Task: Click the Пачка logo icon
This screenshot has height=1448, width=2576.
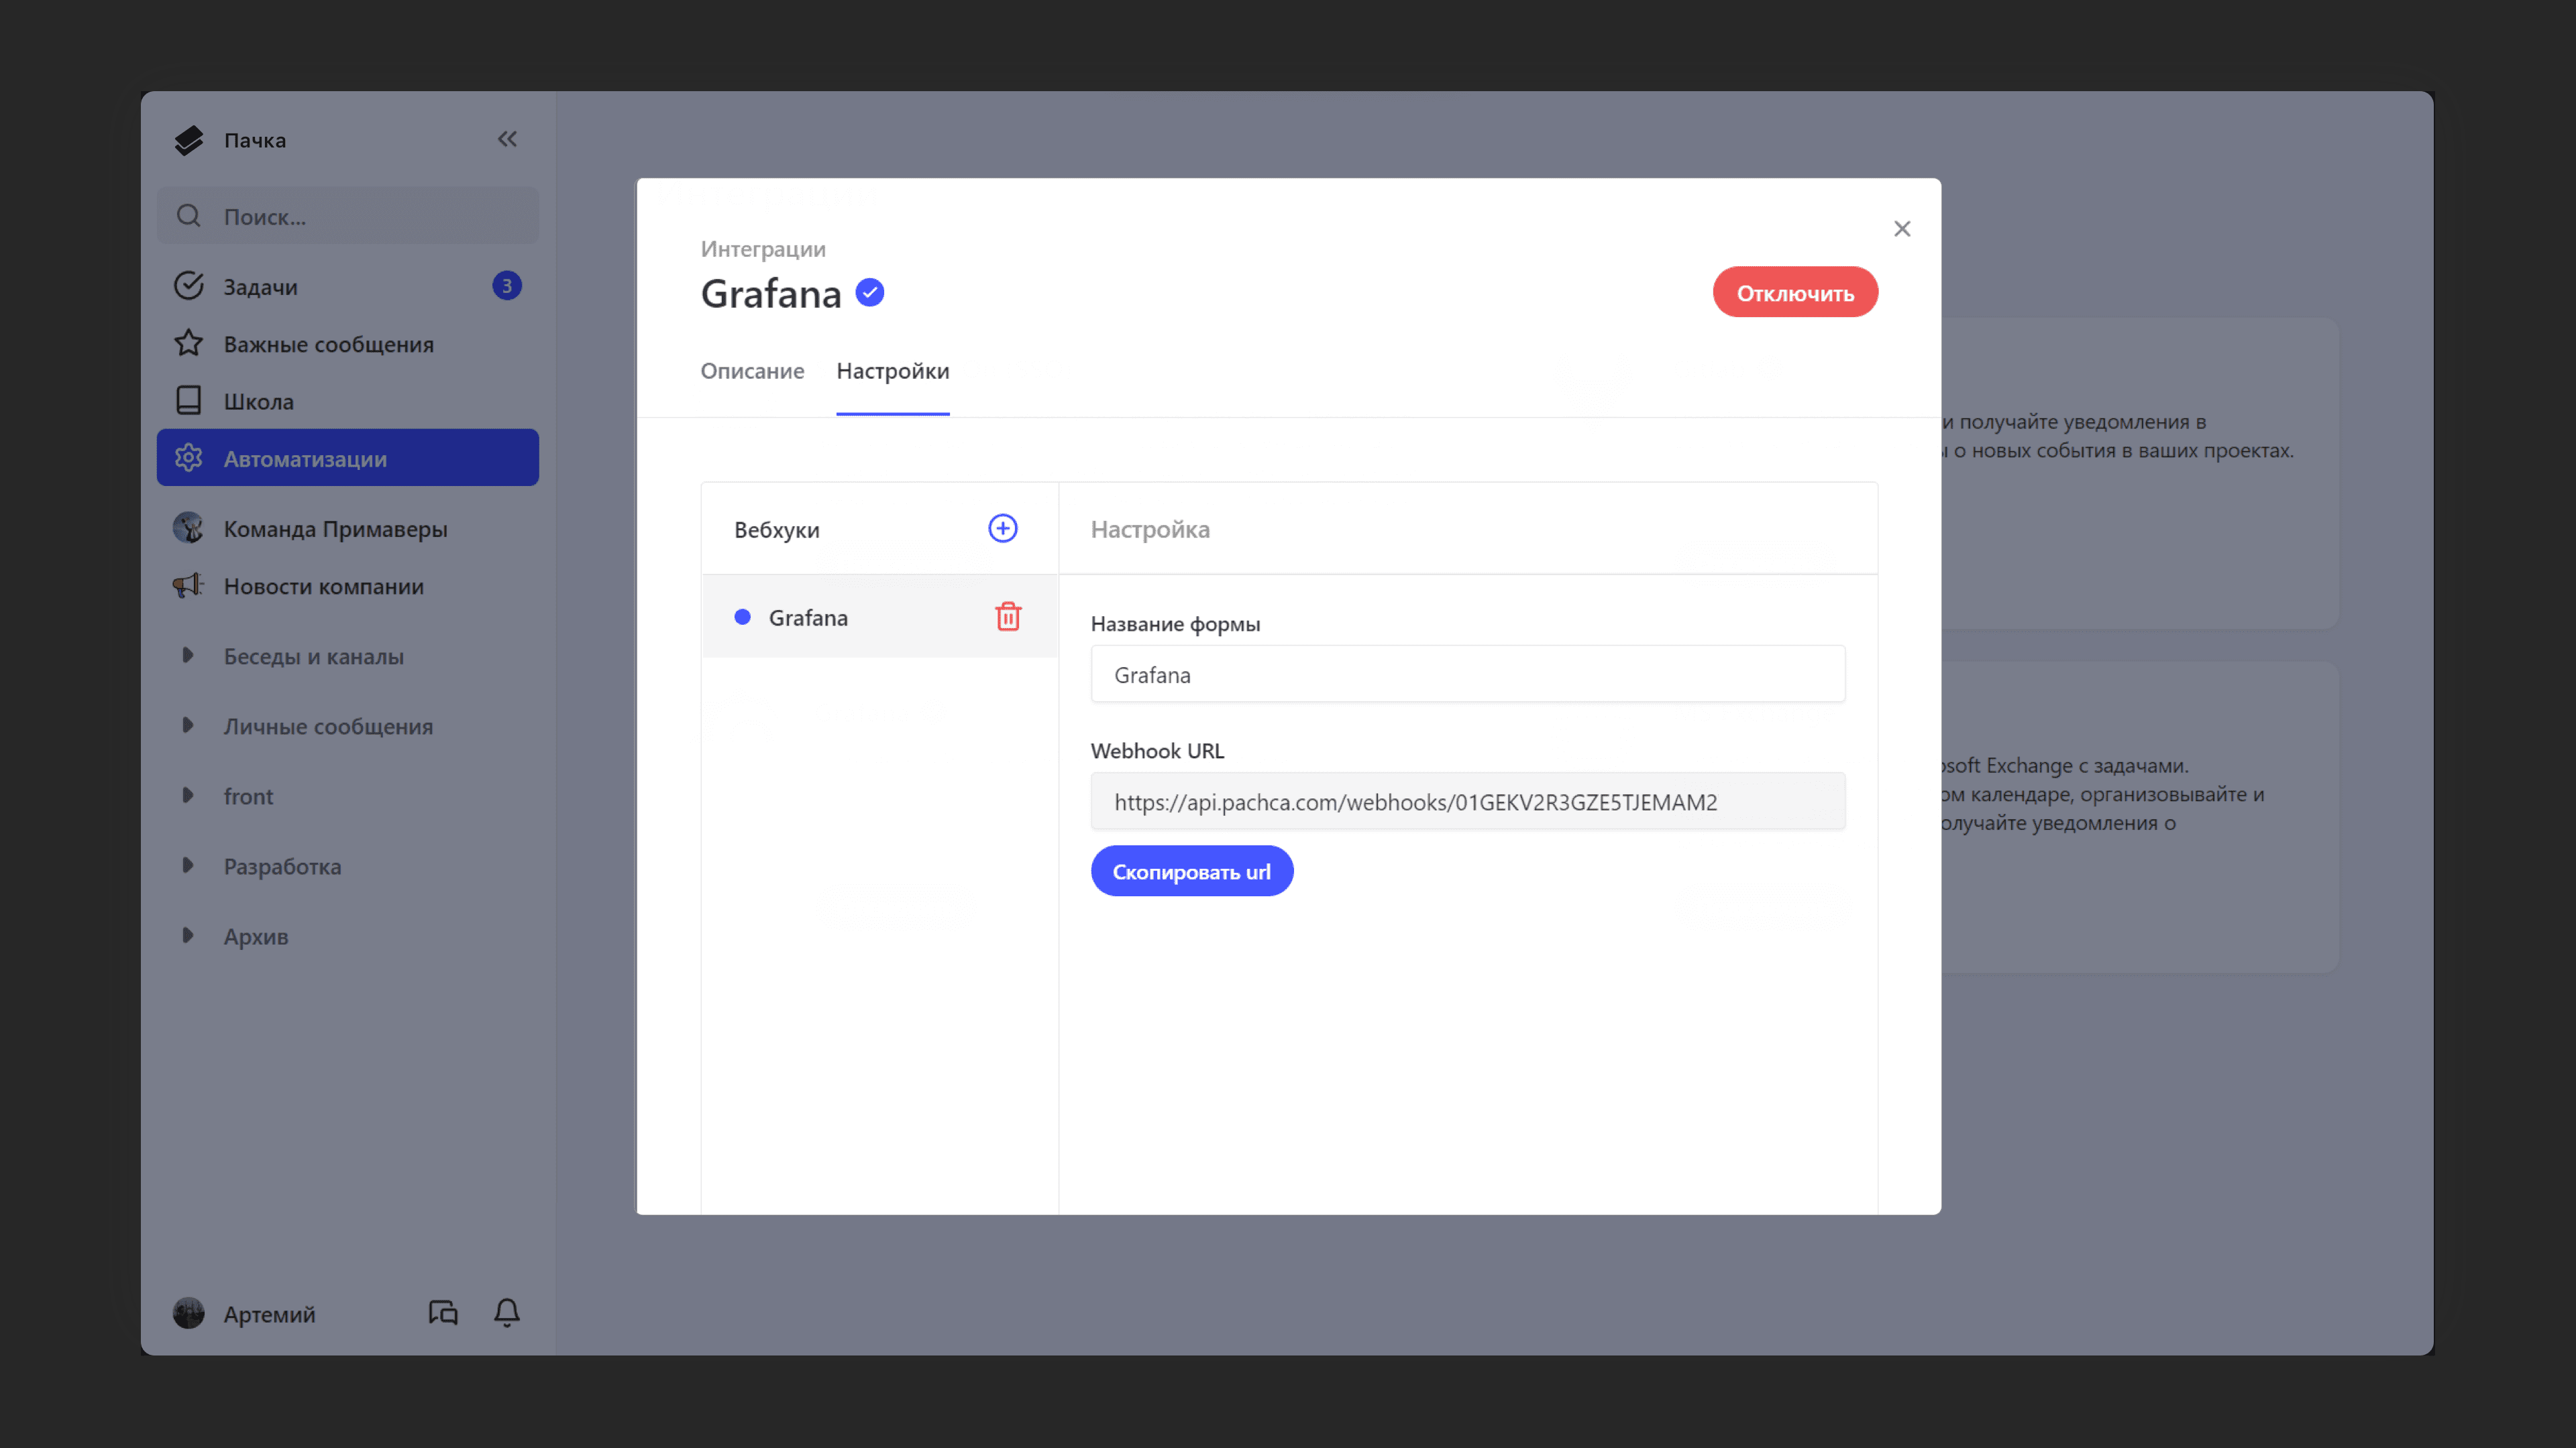Action: 188,140
